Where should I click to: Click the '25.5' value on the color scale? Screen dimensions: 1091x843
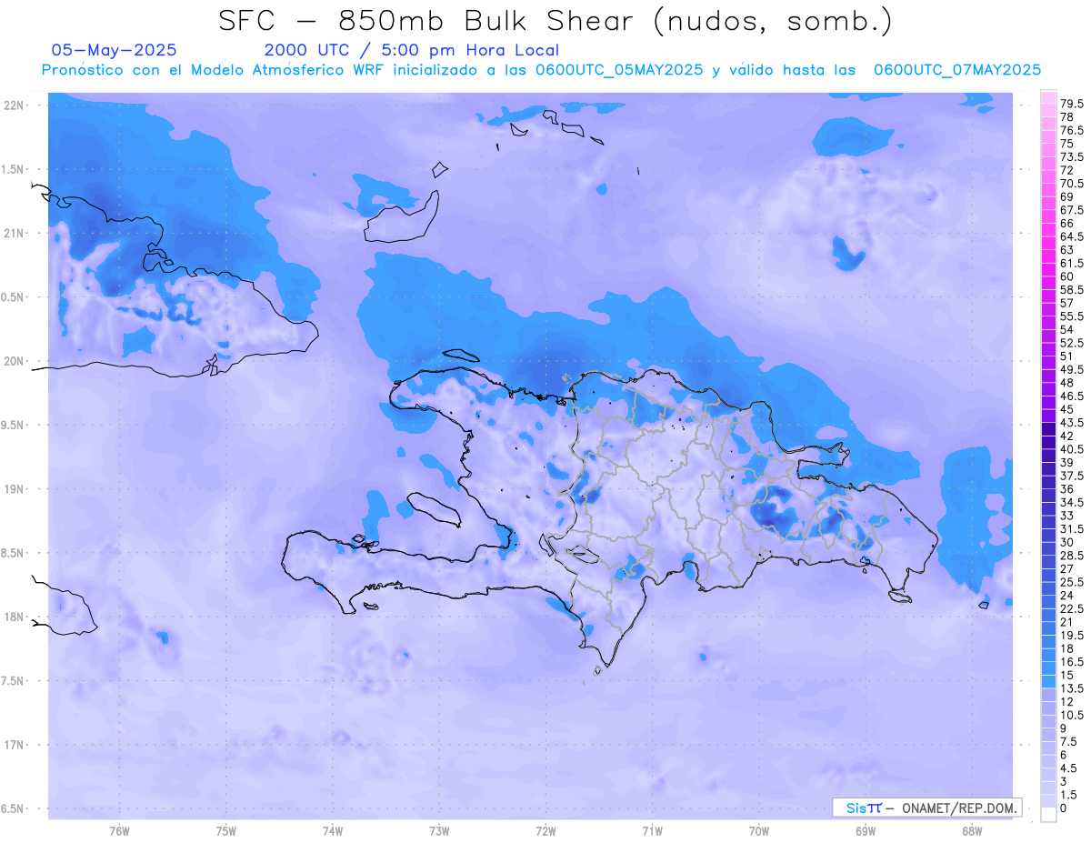point(1072,582)
